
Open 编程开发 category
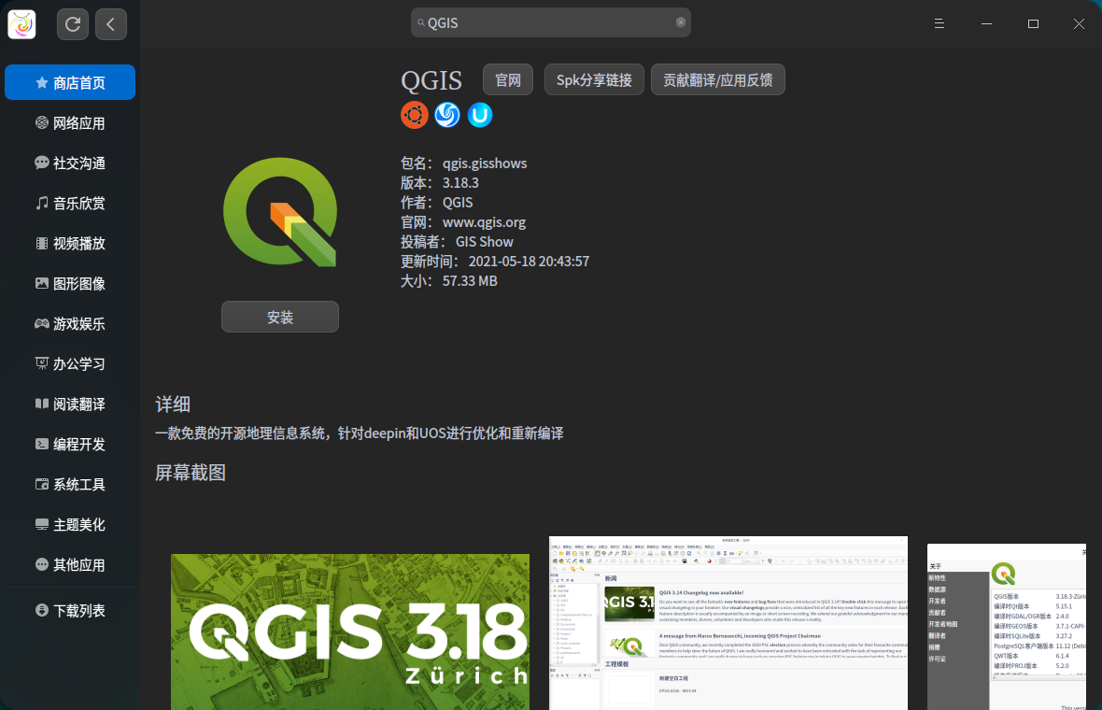point(70,445)
